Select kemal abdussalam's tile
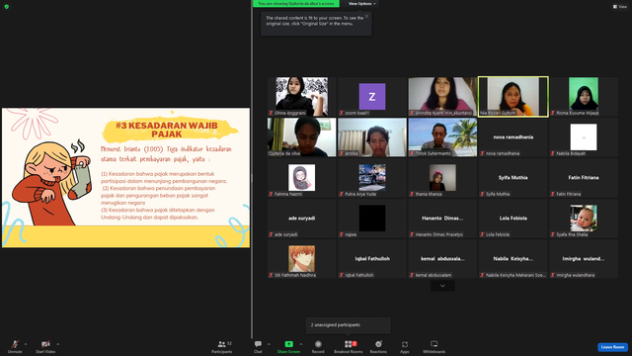This screenshot has width=632, height=356. (442, 259)
